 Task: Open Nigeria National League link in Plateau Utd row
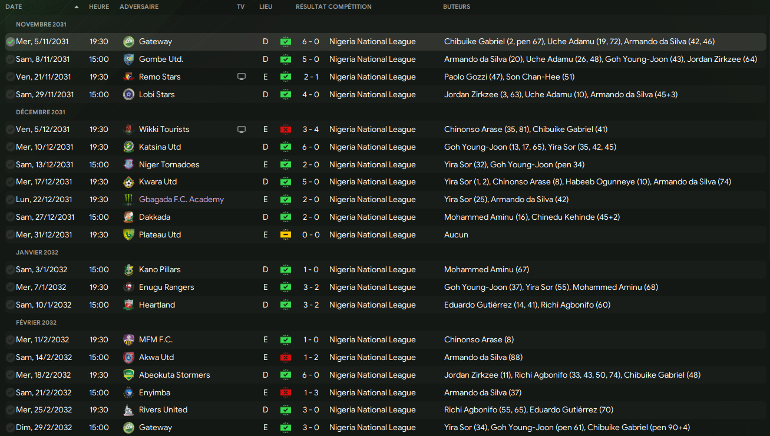(372, 234)
